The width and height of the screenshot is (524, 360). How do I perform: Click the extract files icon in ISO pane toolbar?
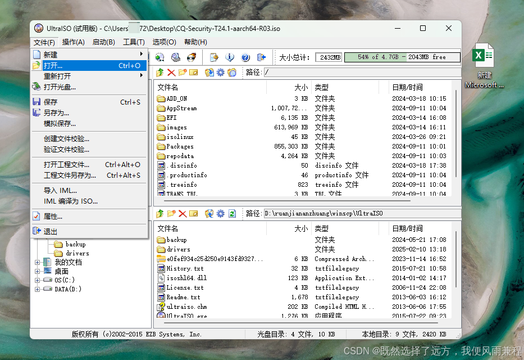(x=209, y=72)
